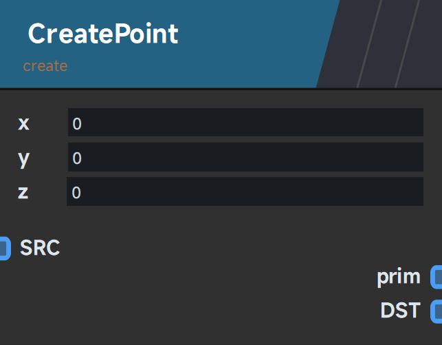Select the CreatePoint node title
This screenshot has height=345, width=442.
[103, 34]
